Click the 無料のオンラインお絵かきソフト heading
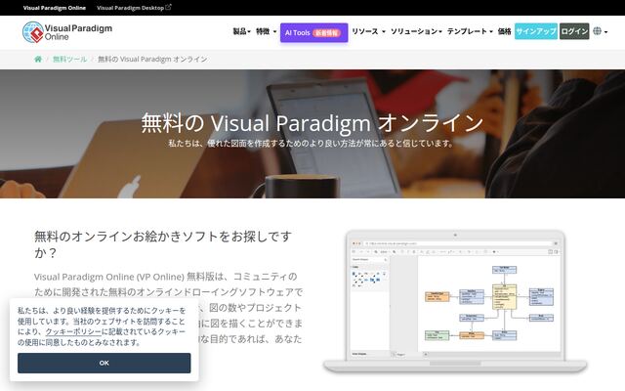Screen dimensions: 625x391 (163, 244)
